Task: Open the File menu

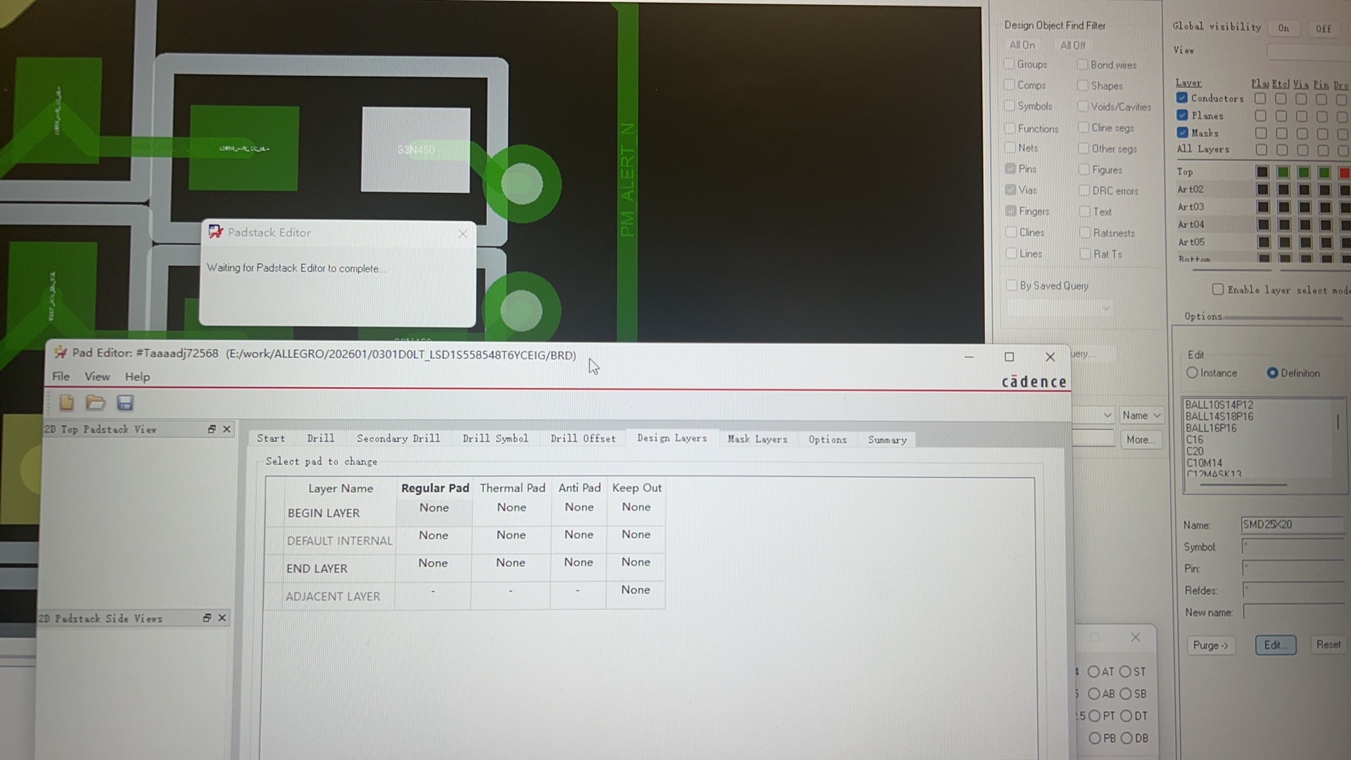Action: click(x=61, y=376)
